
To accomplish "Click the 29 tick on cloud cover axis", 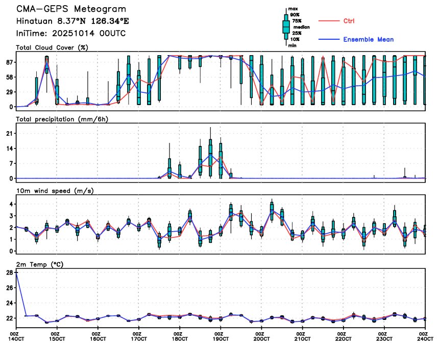I will click(9, 92).
